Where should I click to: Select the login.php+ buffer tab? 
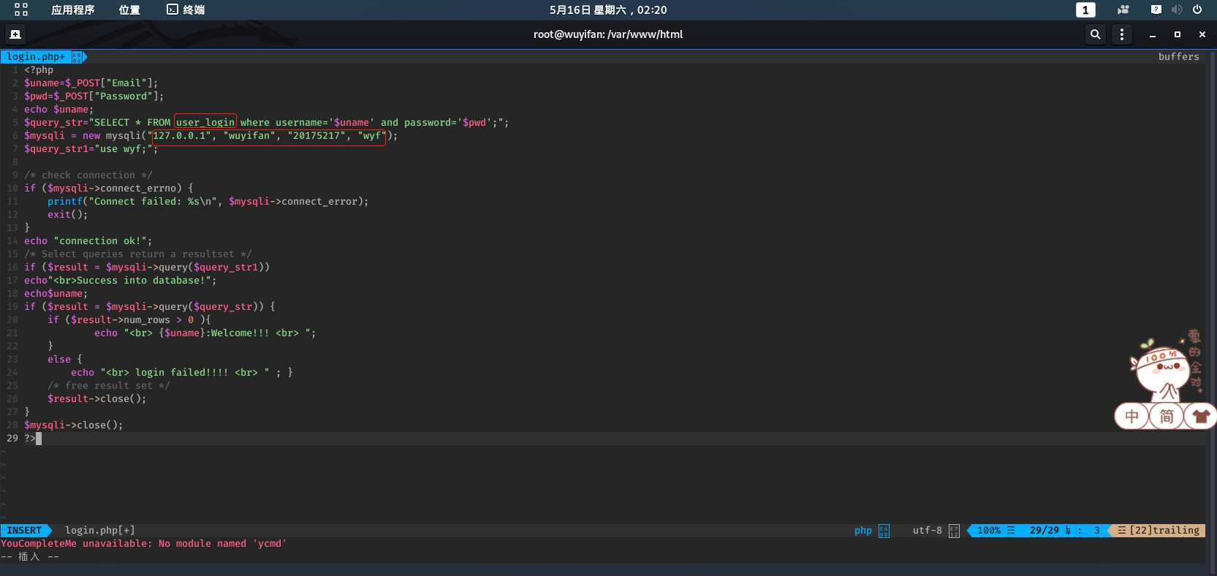tap(36, 56)
